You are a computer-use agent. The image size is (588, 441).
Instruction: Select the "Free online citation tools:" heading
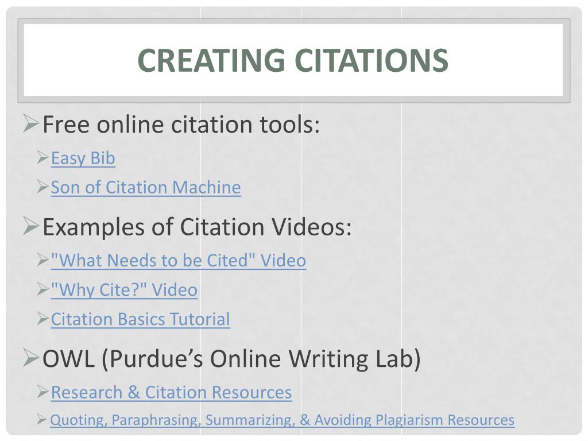[x=181, y=124]
